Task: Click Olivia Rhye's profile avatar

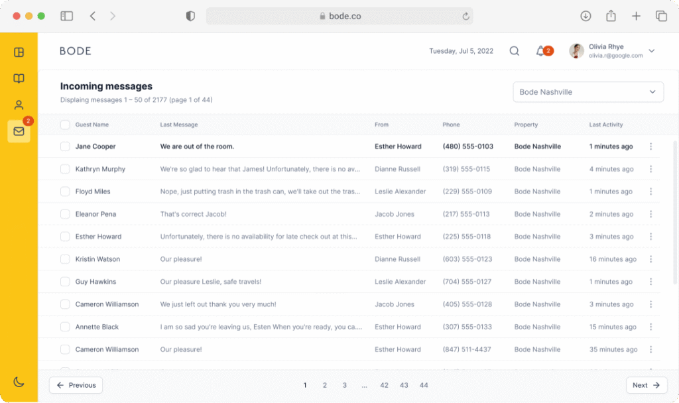Action: pyautogui.click(x=576, y=51)
